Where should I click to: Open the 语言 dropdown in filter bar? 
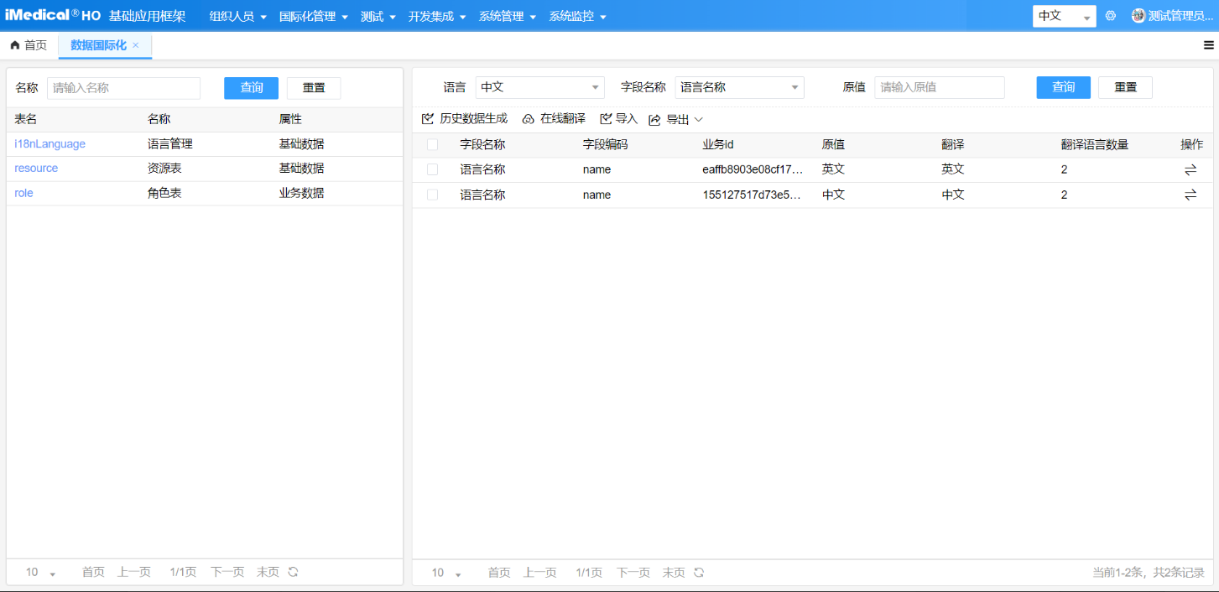[x=539, y=87]
